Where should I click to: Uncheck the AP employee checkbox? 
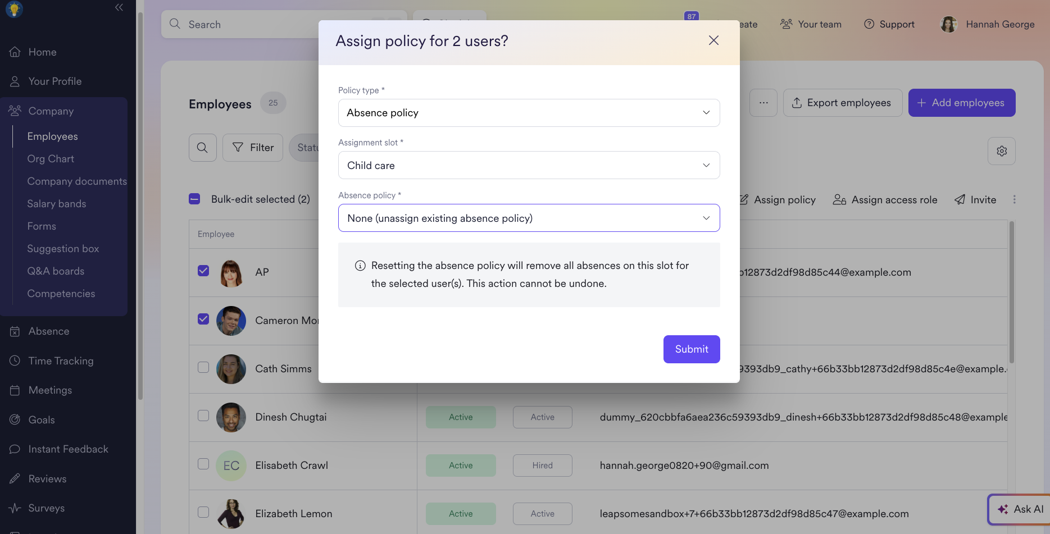click(x=203, y=271)
